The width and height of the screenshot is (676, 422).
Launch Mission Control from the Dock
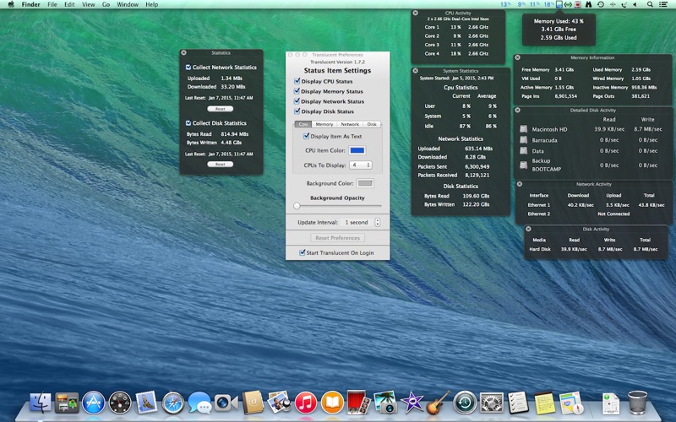[67, 403]
